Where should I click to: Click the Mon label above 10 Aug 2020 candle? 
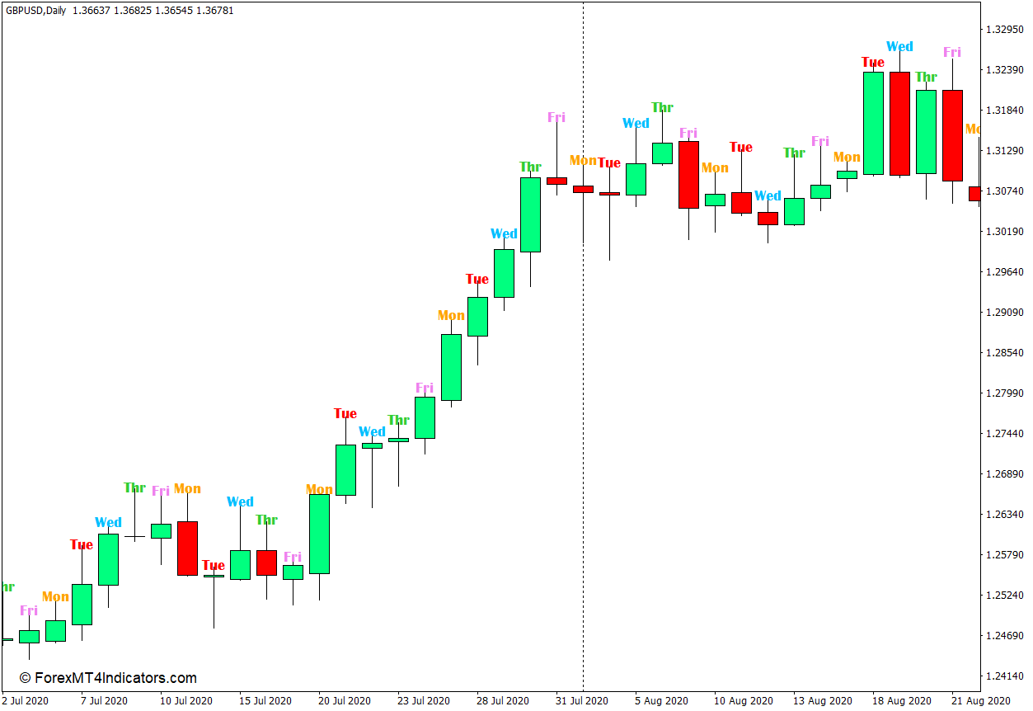(715, 167)
